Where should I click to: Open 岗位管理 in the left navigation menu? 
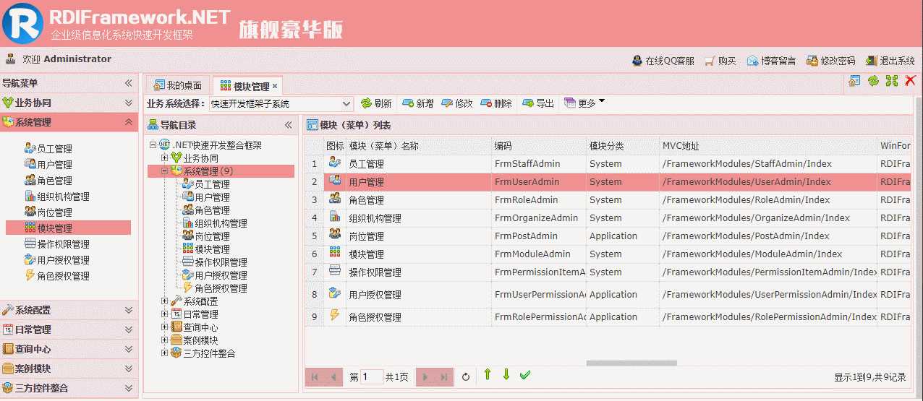[x=48, y=212]
